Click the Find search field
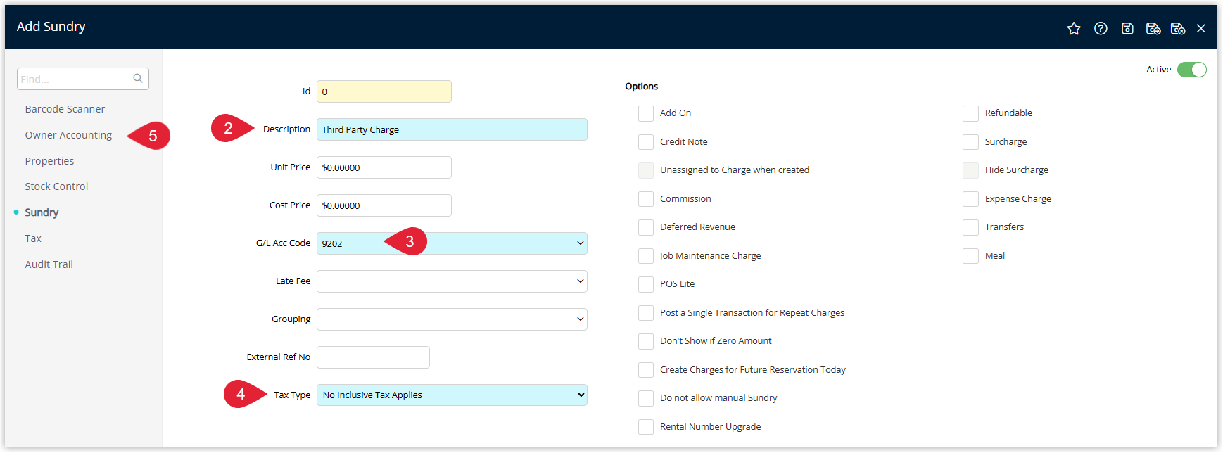The image size is (1223, 453). [82, 79]
